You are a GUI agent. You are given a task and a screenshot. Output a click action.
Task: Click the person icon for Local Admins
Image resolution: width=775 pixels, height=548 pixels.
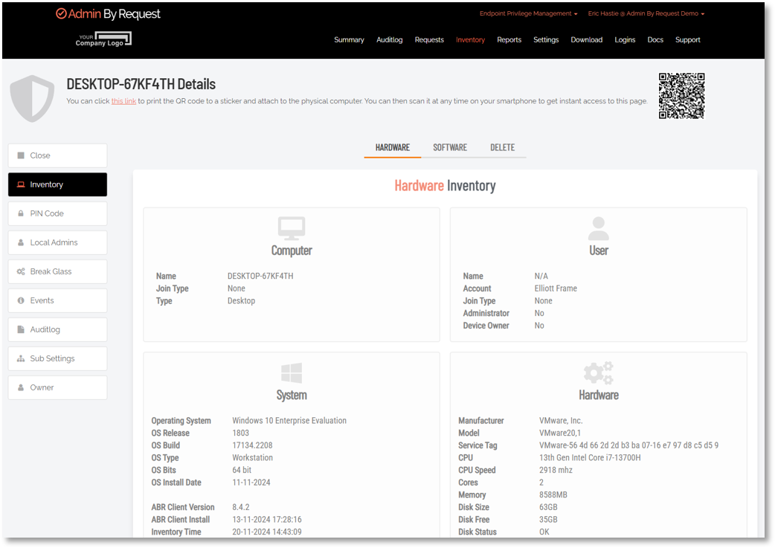click(x=21, y=242)
